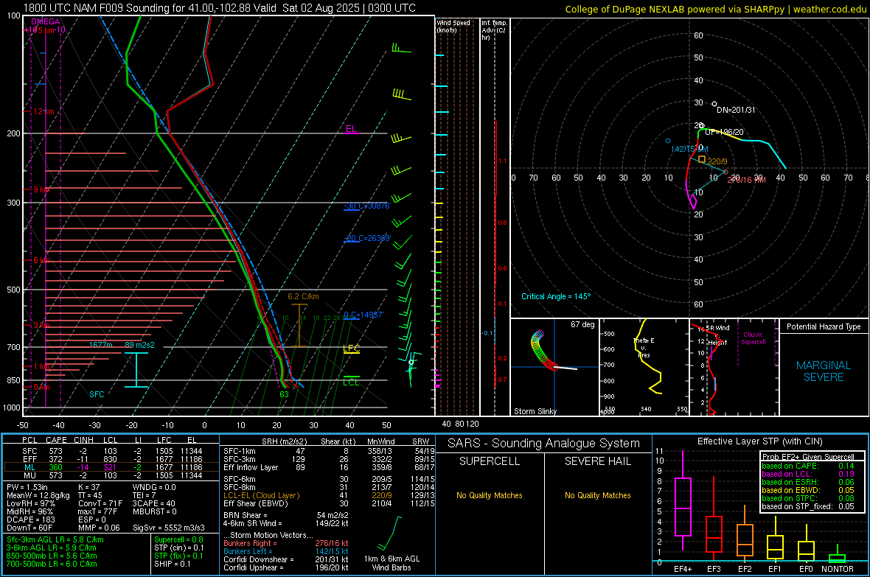This screenshot has width=870, height=577.
Task: Click the orange '220/9' hodograph label
Action: click(717, 161)
